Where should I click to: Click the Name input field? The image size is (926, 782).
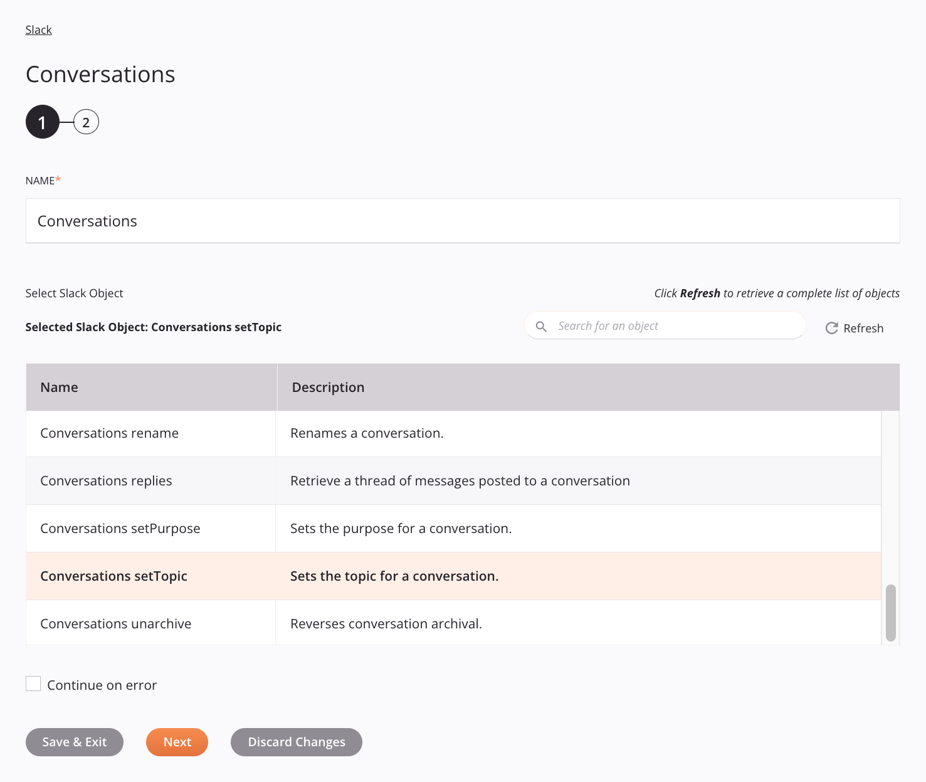click(x=463, y=221)
